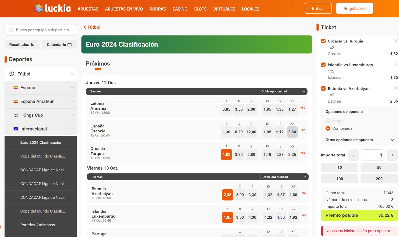Select the Próximos tab
The image size is (399, 237).
point(98,64)
